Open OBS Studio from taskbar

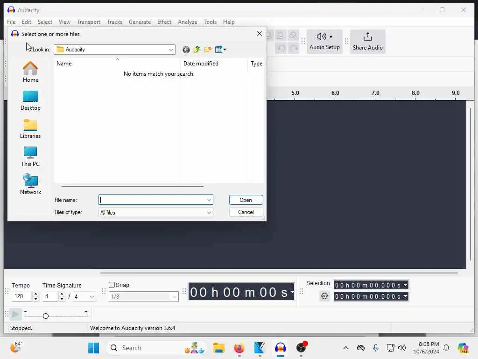(301, 348)
